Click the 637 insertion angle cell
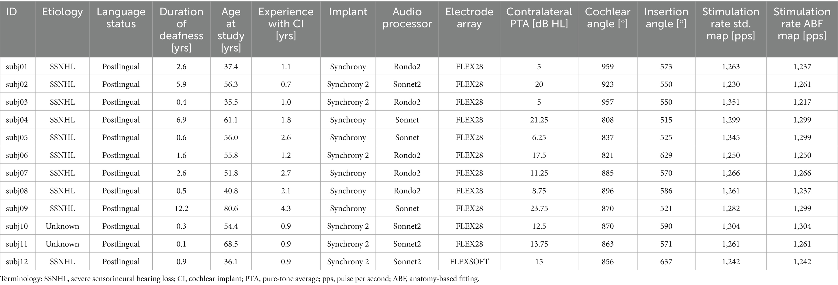Screen dimensions: 838x285 [666, 262]
